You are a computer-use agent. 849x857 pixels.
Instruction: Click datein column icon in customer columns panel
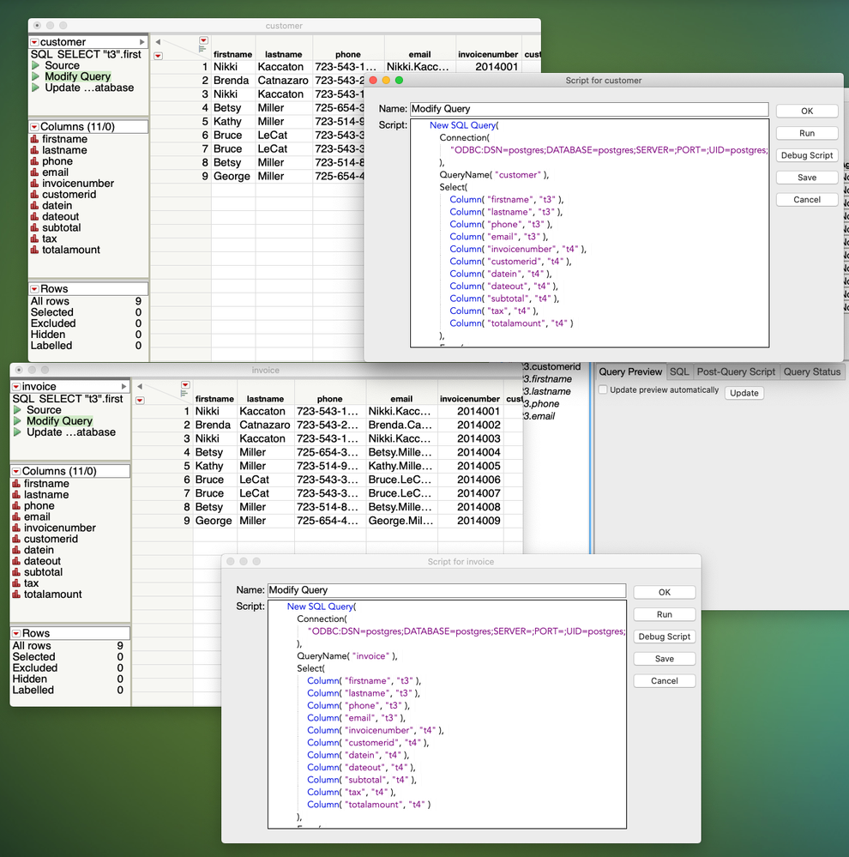[x=35, y=206]
